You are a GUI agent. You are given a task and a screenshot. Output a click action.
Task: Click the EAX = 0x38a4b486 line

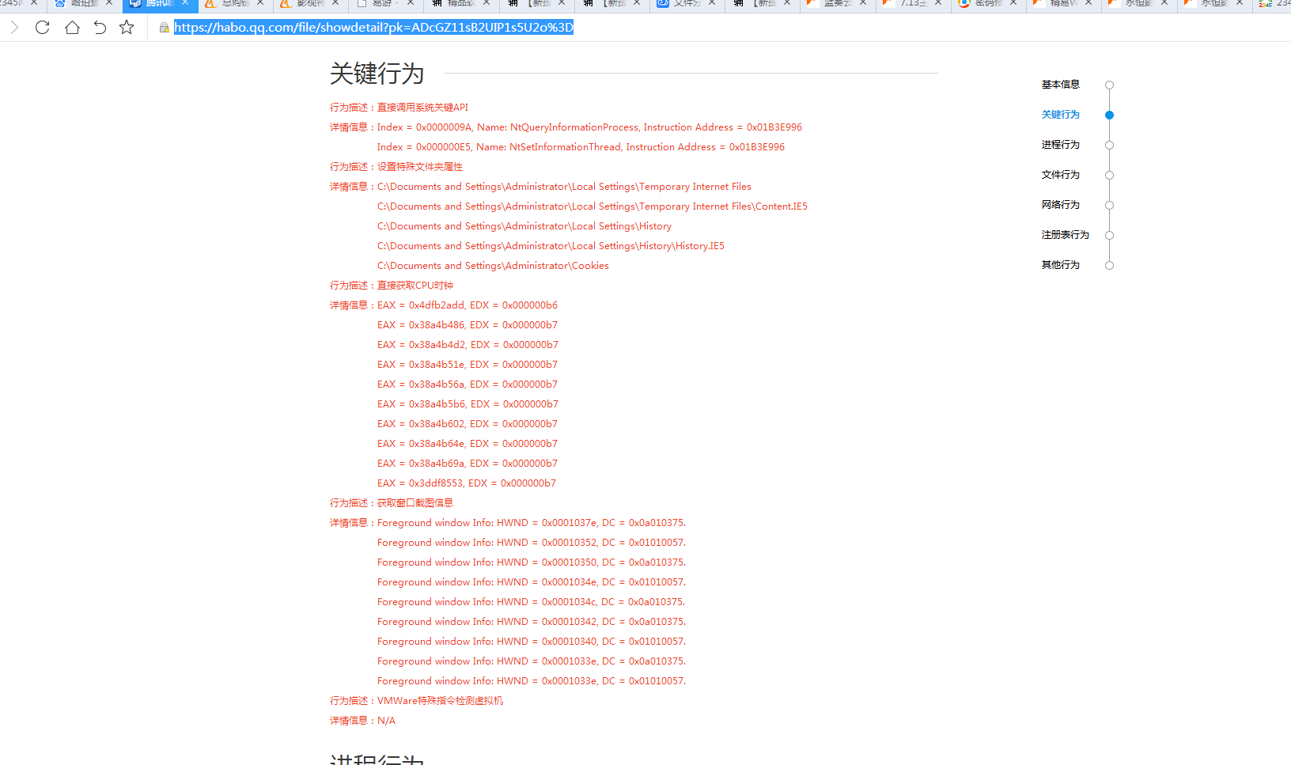click(x=468, y=325)
